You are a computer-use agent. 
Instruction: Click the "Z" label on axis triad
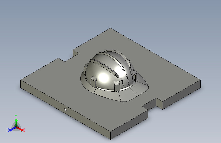[x=8, y=130]
